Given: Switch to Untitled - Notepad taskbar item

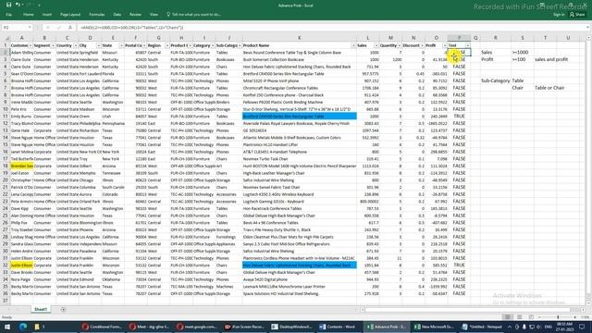Looking at the screenshot, I should pos(481,327).
